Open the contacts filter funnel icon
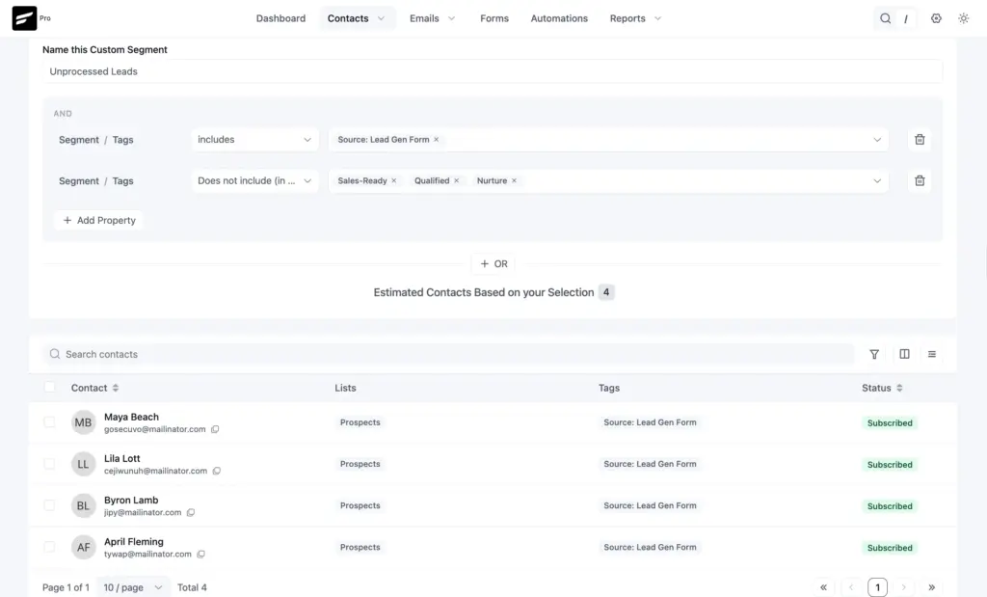The width and height of the screenshot is (987, 597). pyautogui.click(x=874, y=354)
